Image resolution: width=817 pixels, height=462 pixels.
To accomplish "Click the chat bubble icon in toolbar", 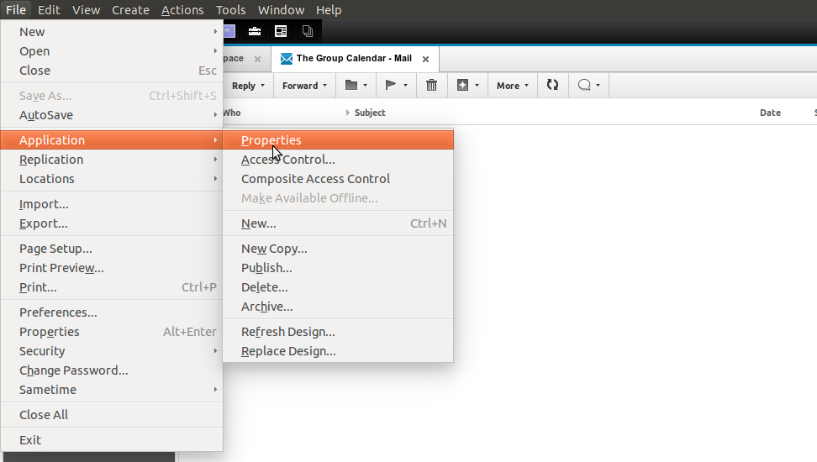I will (x=583, y=85).
